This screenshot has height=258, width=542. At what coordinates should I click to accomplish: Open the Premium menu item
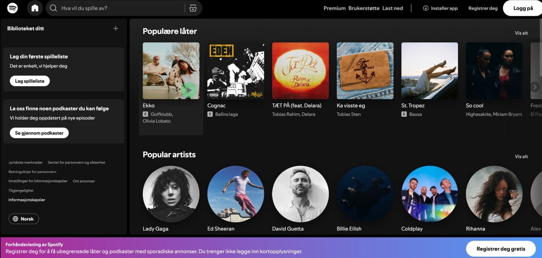coord(334,8)
